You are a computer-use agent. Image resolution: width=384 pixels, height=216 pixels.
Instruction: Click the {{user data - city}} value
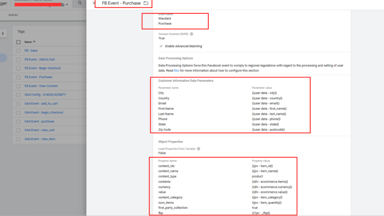pyautogui.click(x=264, y=93)
